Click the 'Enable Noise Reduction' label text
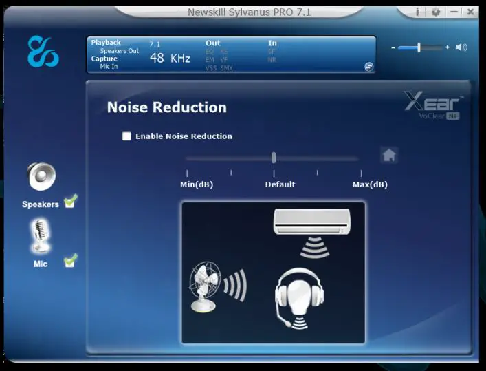Screen dimensions: 486x371 (184, 136)
